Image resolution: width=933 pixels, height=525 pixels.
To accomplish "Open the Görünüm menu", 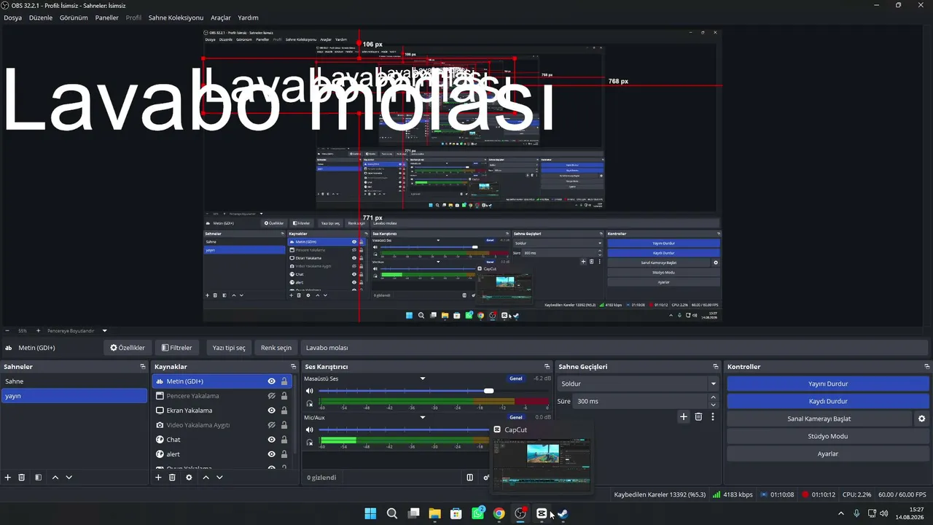I will (x=74, y=17).
